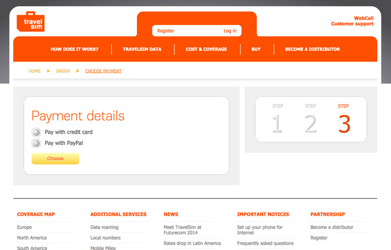Click the News footer heading
Screen dimensions: 391x250
point(171,214)
